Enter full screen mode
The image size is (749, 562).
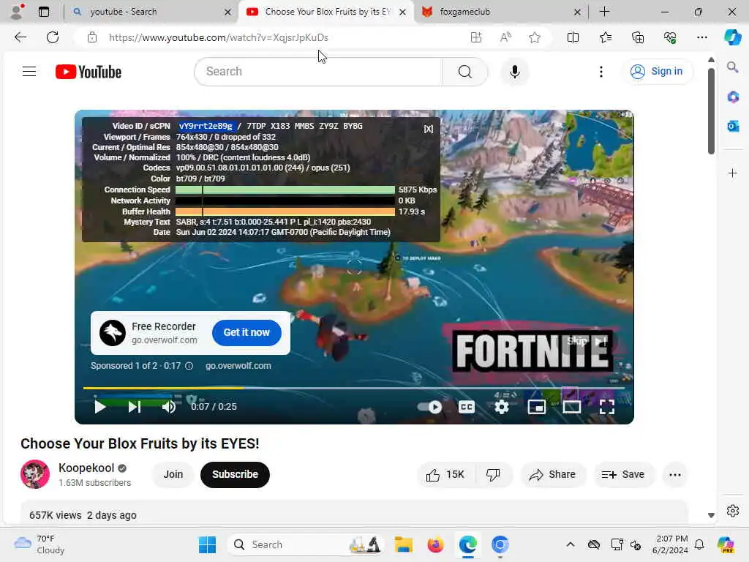pyautogui.click(x=606, y=407)
